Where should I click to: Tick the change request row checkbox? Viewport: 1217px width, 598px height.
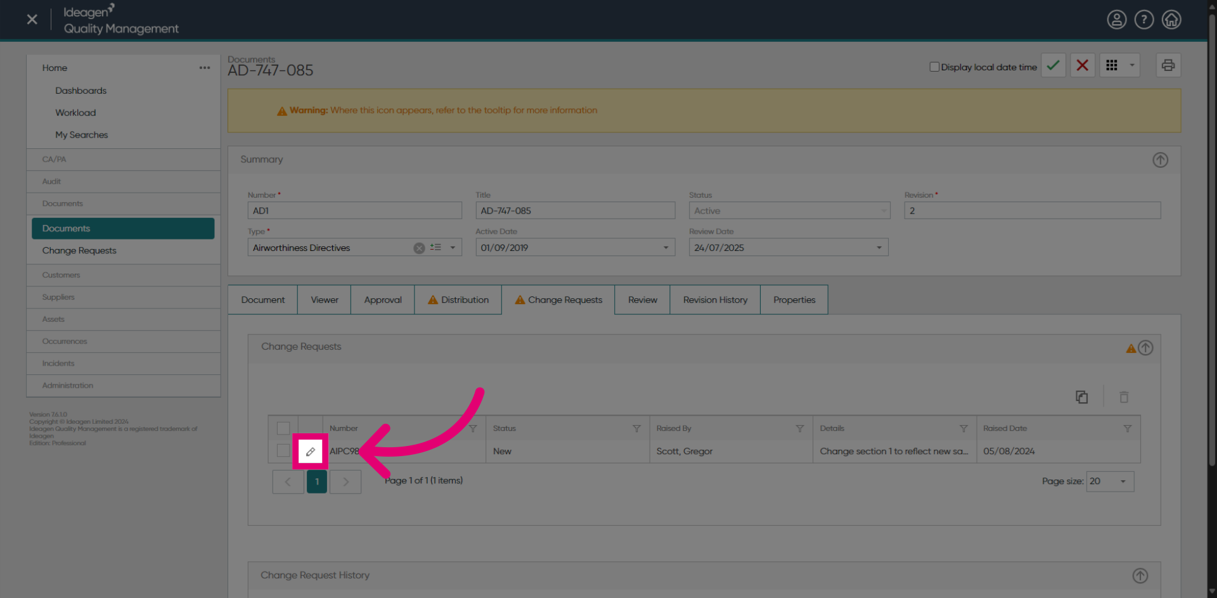tap(283, 450)
